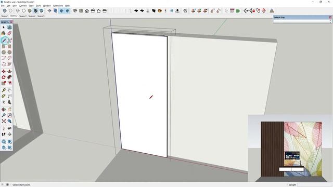Open the Window menu
The width and height of the screenshot is (333, 187).
point(47,6)
